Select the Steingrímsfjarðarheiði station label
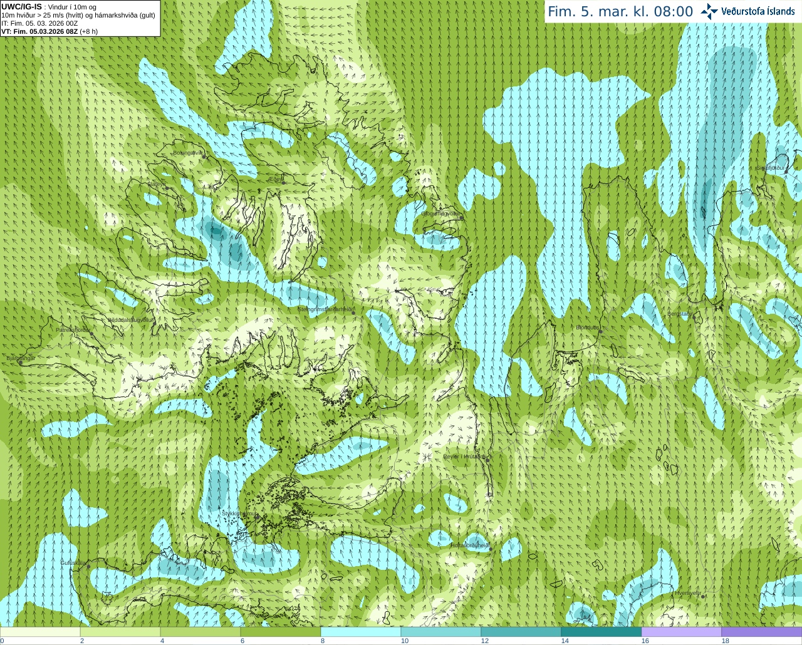Image resolution: width=802 pixels, height=645 pixels. point(326,309)
